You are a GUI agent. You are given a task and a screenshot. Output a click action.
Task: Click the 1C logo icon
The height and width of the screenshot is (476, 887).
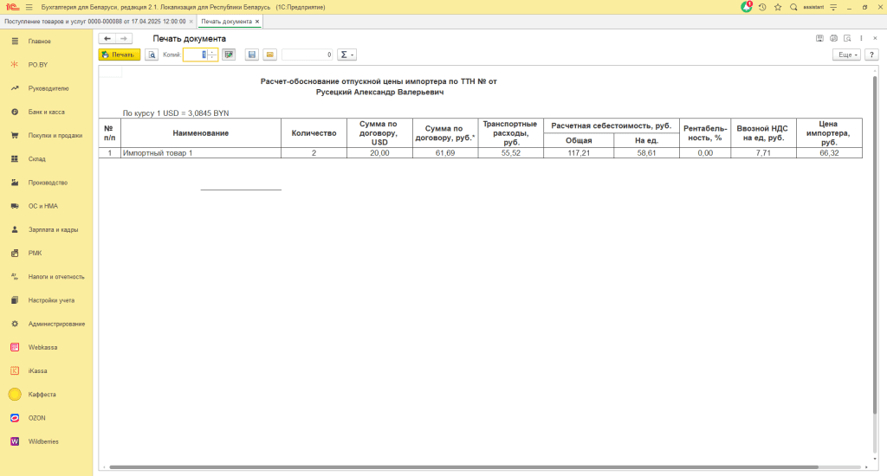12,7
